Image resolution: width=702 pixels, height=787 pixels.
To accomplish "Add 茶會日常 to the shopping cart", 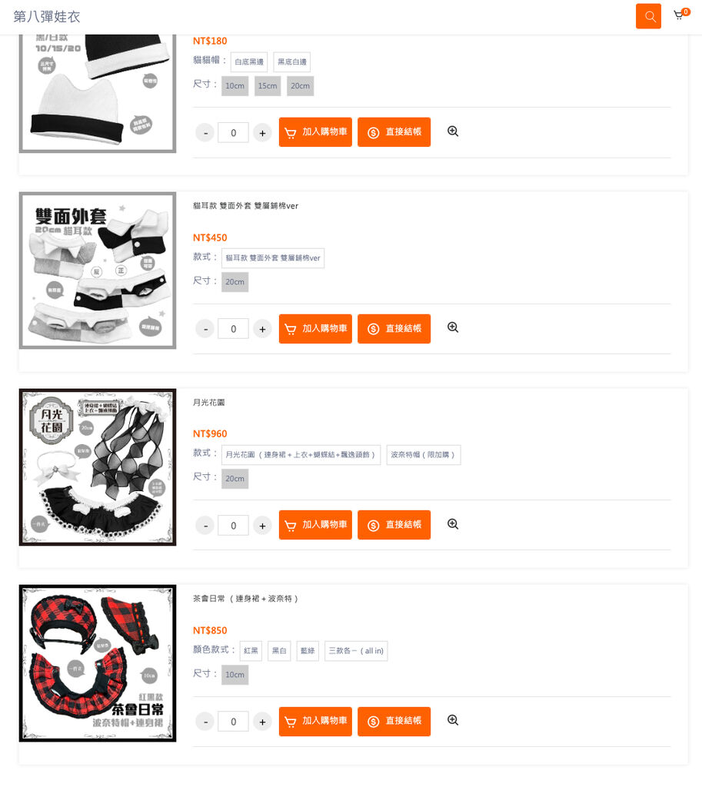I will pyautogui.click(x=315, y=721).
